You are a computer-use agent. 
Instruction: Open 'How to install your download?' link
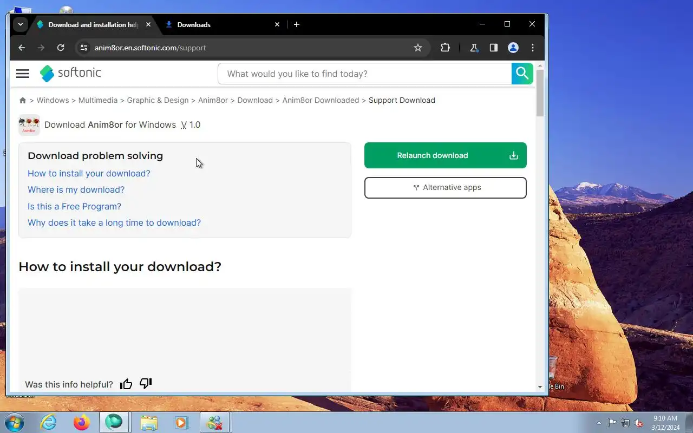tap(89, 173)
